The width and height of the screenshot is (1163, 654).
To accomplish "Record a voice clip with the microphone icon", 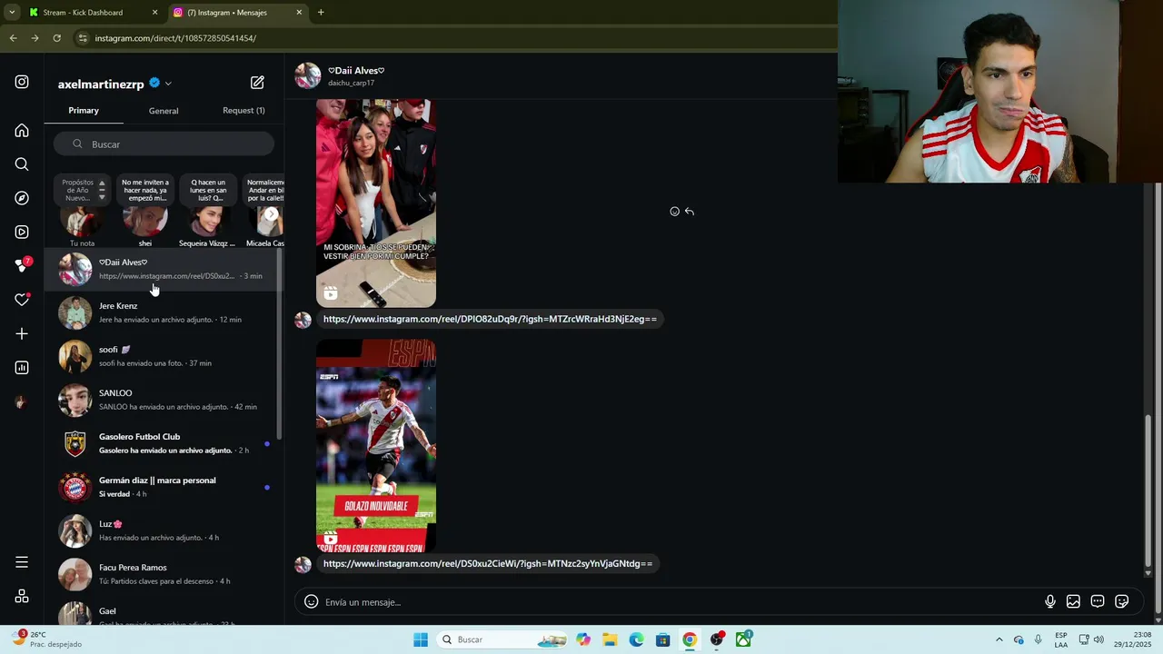I will pos(1049,601).
